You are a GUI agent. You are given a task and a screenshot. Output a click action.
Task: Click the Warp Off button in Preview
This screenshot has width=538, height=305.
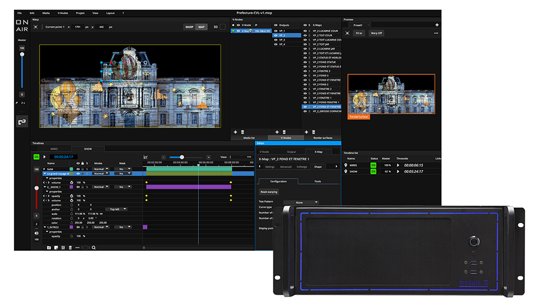click(x=376, y=33)
